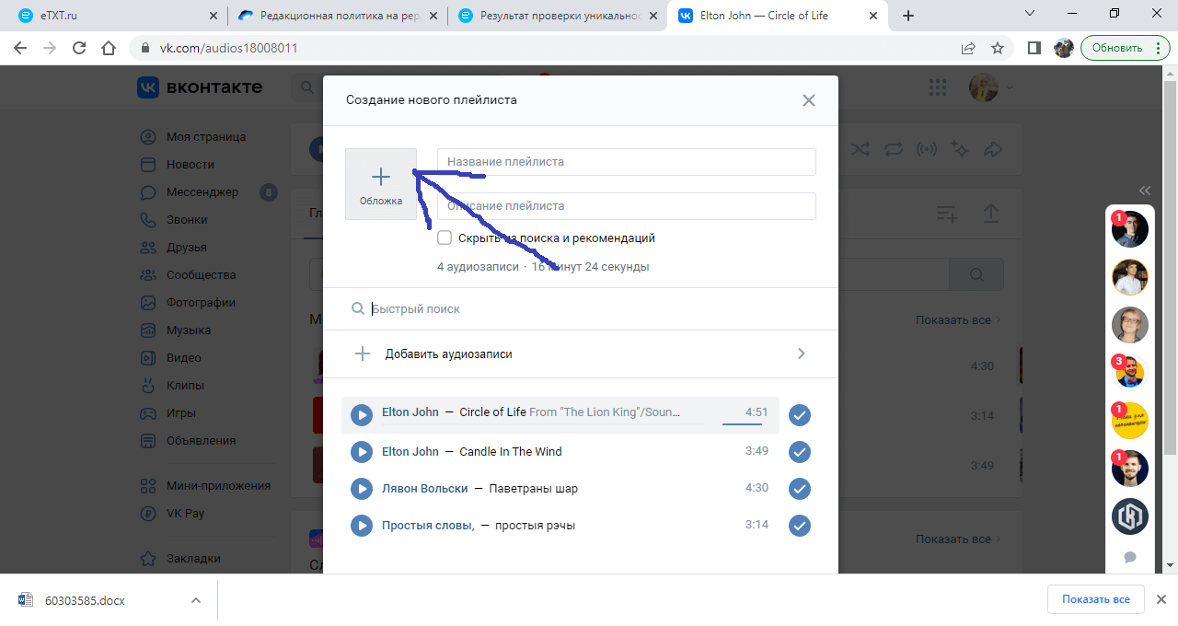Open a new browser tab
Screen dimensions: 1178x626
pos(908,16)
